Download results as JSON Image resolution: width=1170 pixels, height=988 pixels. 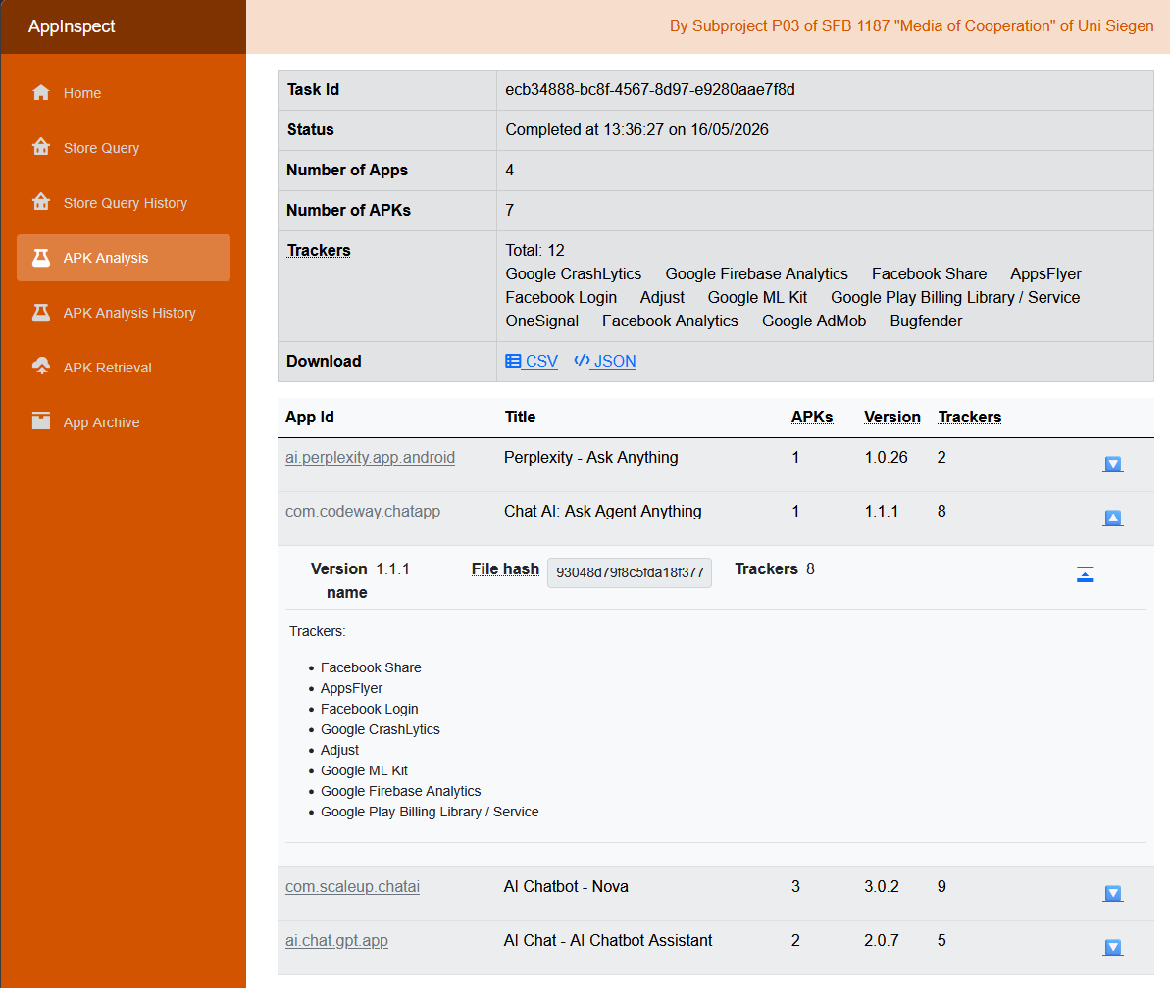pyautogui.click(x=605, y=361)
